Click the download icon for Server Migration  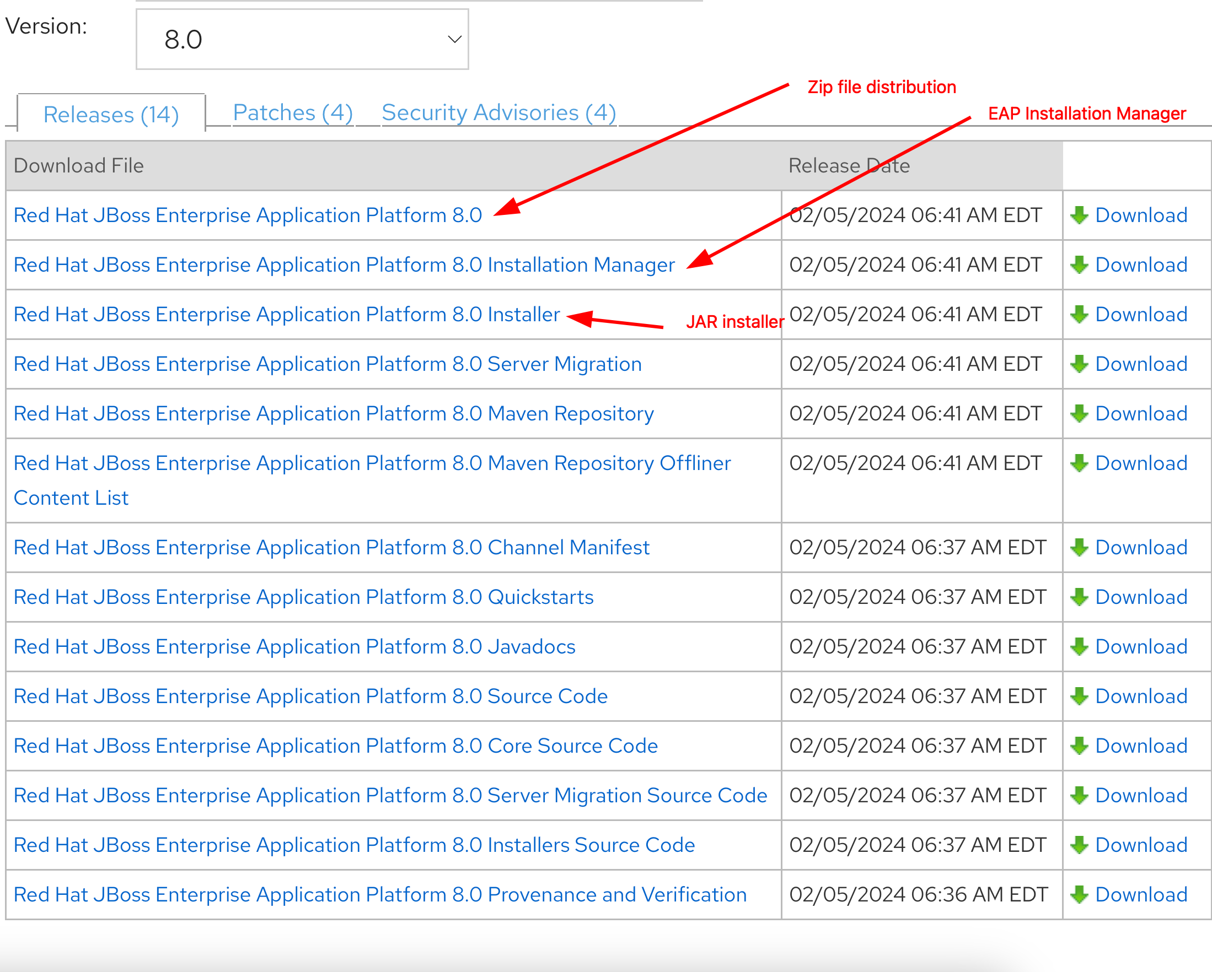[1080, 364]
